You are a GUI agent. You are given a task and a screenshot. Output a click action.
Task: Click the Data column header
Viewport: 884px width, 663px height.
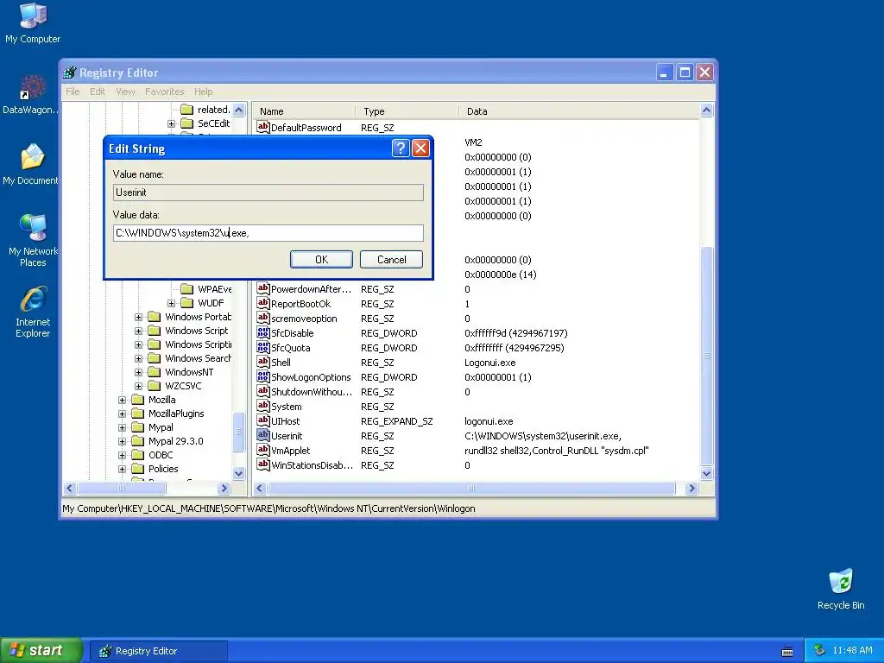[x=579, y=111]
